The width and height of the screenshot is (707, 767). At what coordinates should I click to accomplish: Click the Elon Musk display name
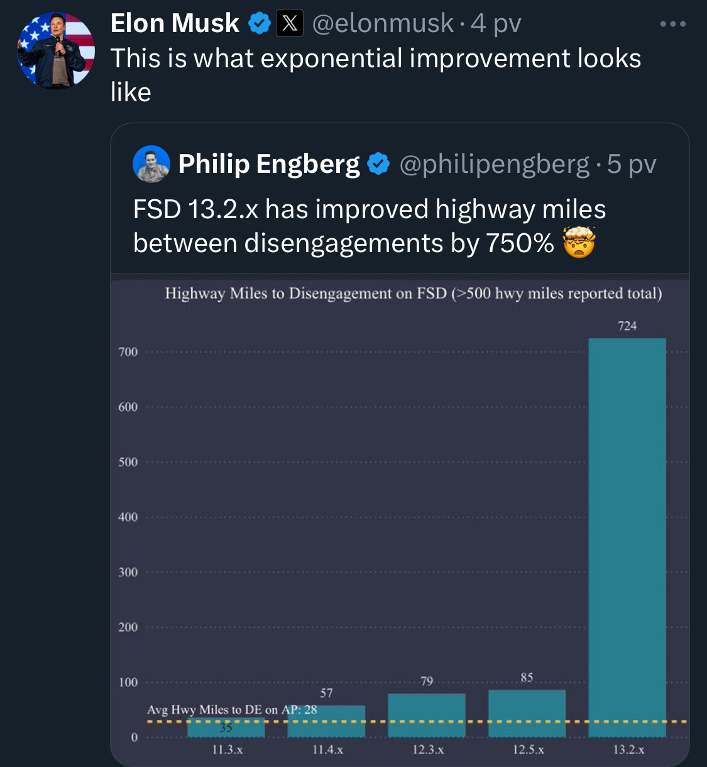[175, 24]
